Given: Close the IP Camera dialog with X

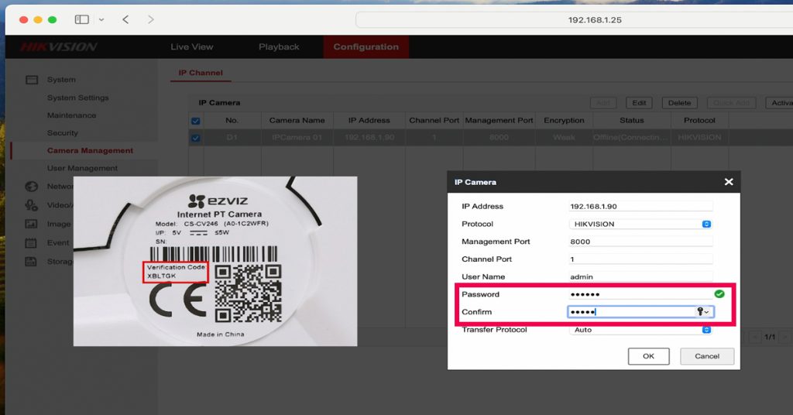Looking at the screenshot, I should [728, 182].
